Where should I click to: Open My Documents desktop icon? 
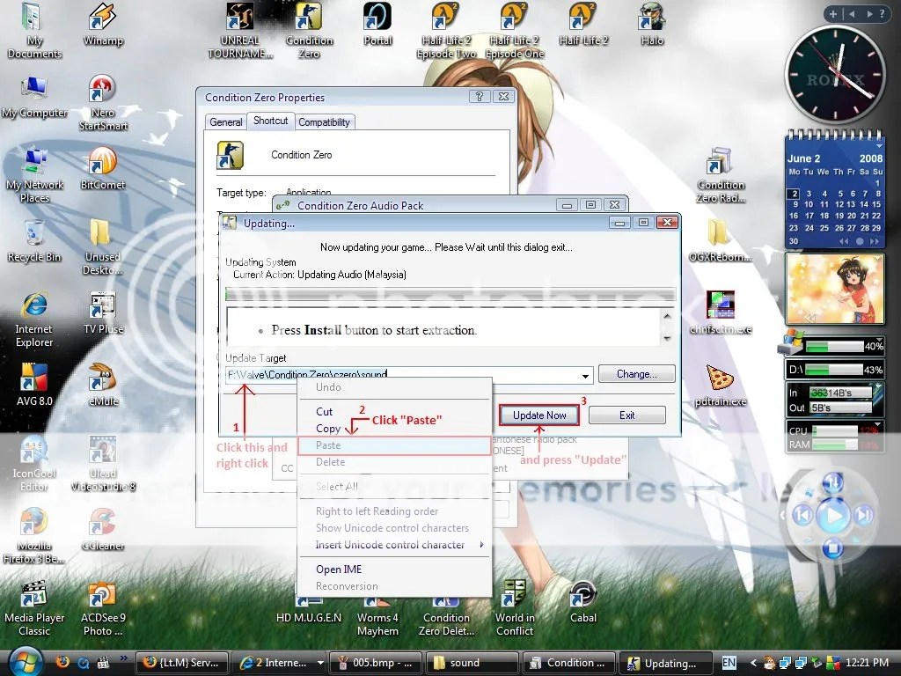[34, 30]
